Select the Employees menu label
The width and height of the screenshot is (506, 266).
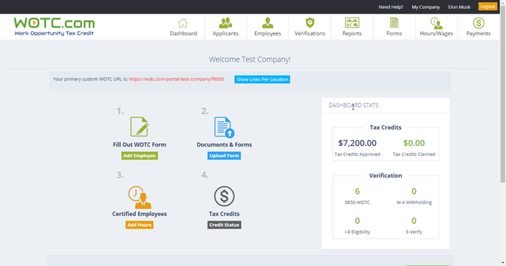point(267,33)
